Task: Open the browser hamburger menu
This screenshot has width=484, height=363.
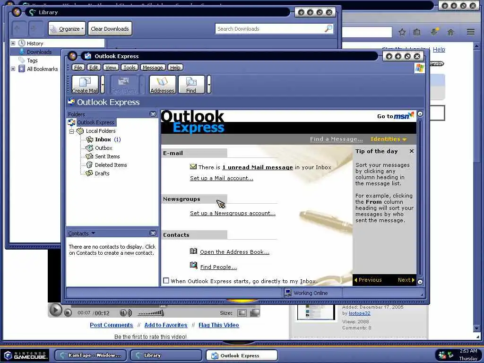Action: tap(471, 32)
